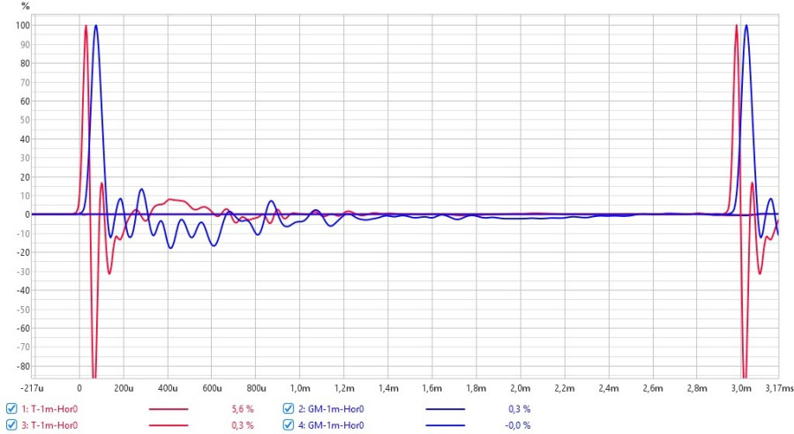Click the 2,0m time axis label

click(x=521, y=388)
